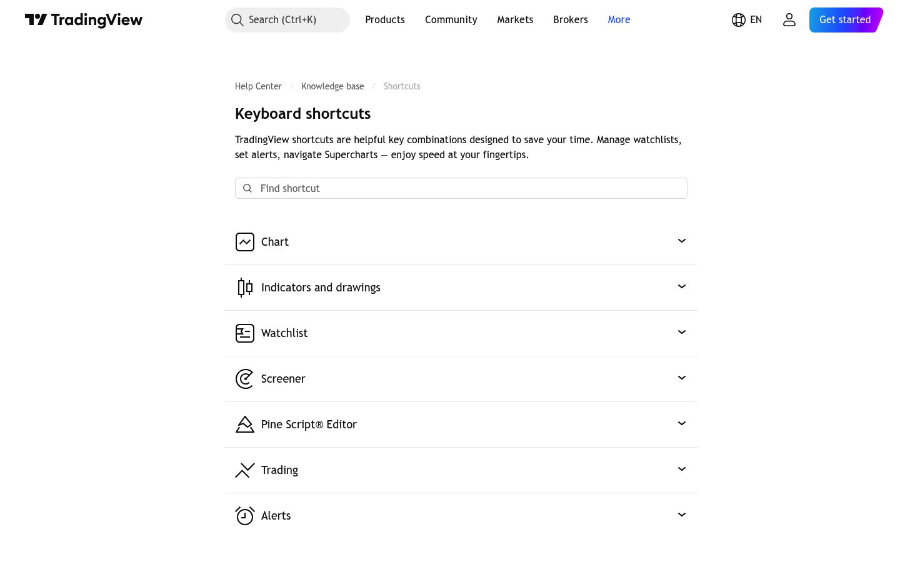
Task: Click the Get started button
Action: [846, 20]
